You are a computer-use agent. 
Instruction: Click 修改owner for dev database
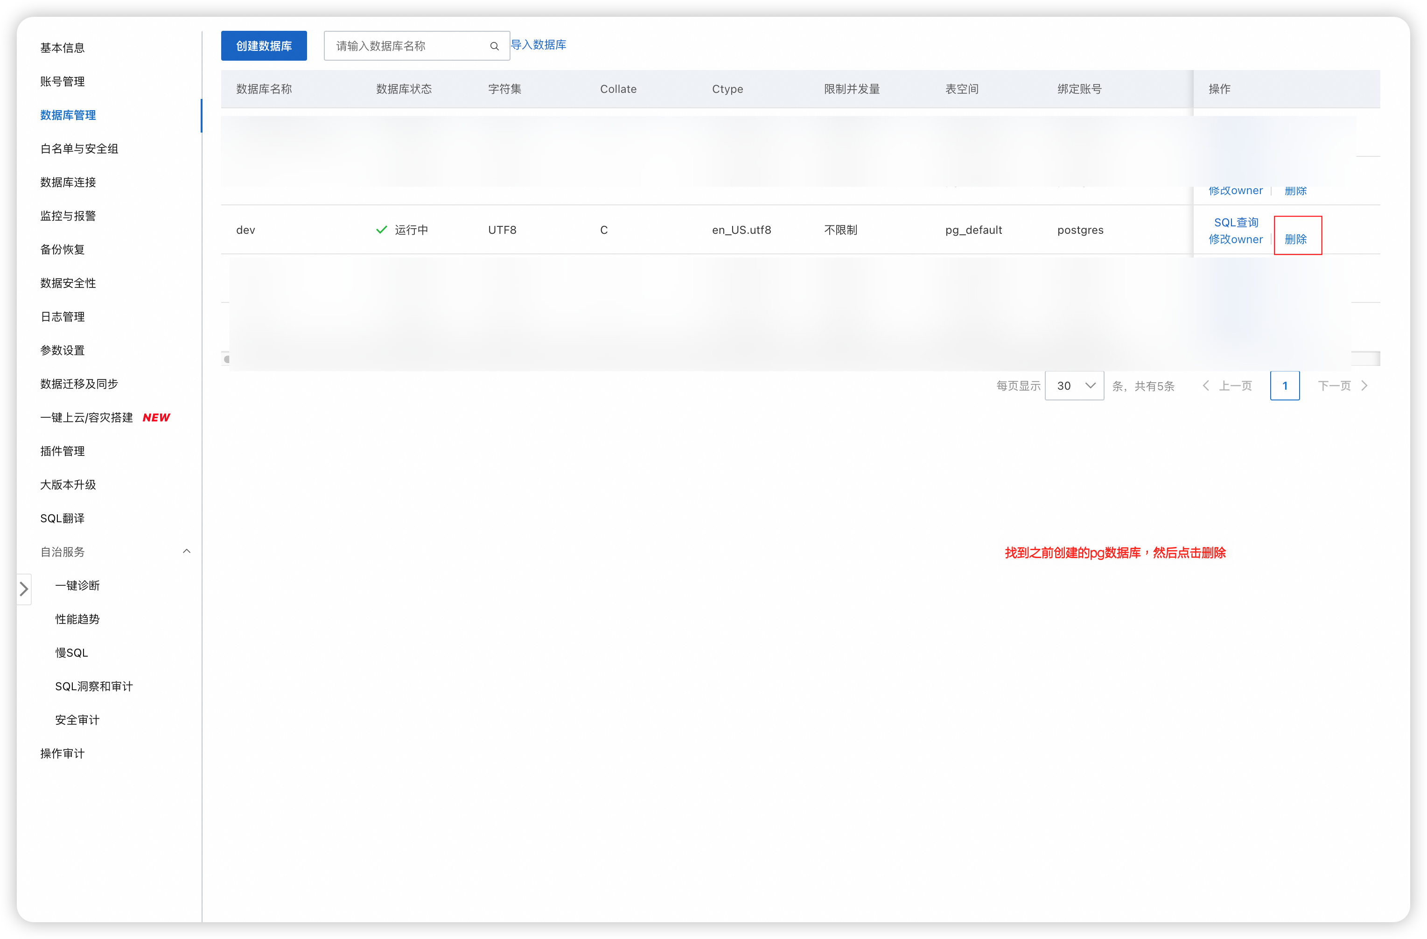pos(1235,239)
